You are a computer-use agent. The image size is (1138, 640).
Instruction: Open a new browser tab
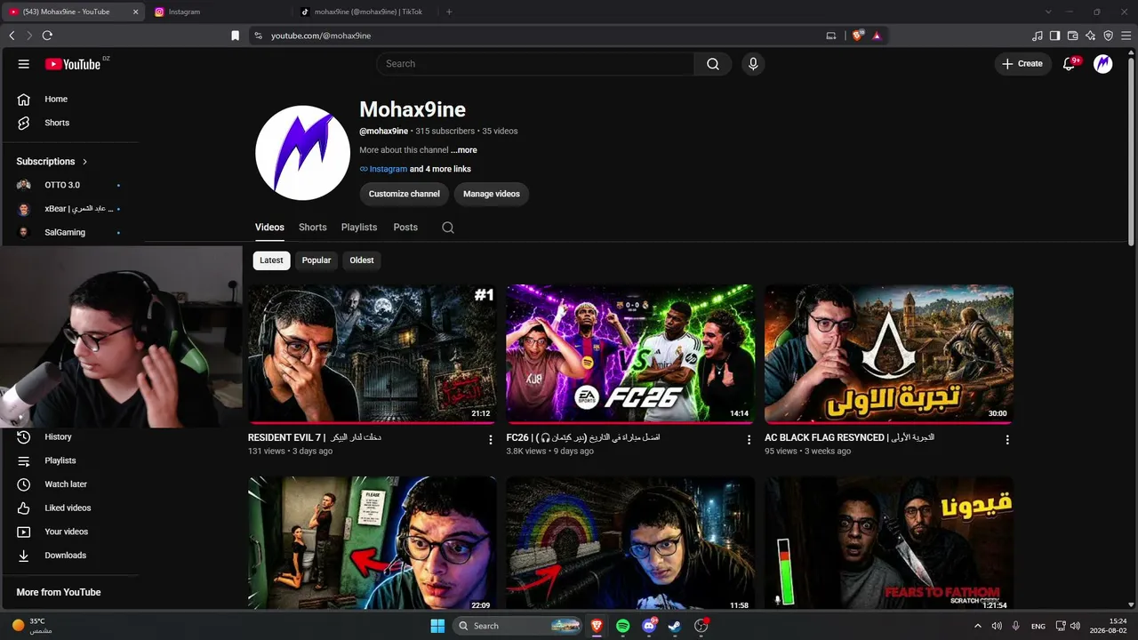(x=449, y=12)
